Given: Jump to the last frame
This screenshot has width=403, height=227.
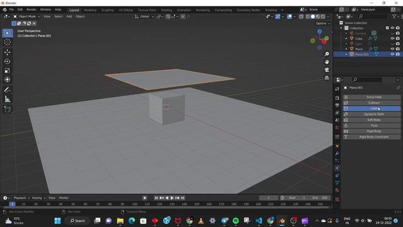Looking at the screenshot, I should 183,198.
